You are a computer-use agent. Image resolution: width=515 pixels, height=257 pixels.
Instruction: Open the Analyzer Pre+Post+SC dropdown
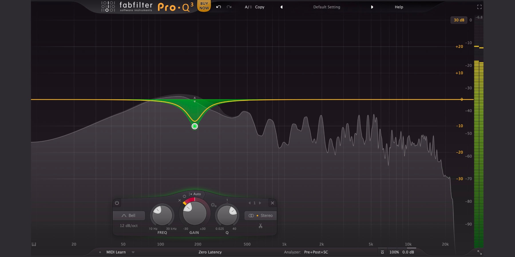coord(316,252)
